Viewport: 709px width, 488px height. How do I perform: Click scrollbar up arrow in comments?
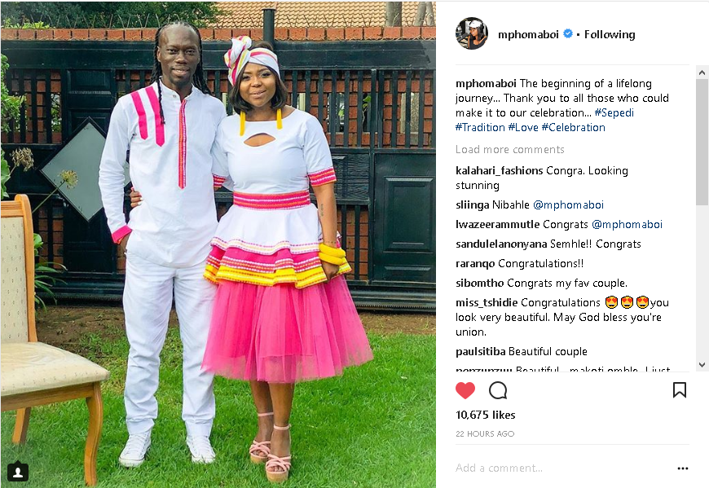pyautogui.click(x=702, y=73)
